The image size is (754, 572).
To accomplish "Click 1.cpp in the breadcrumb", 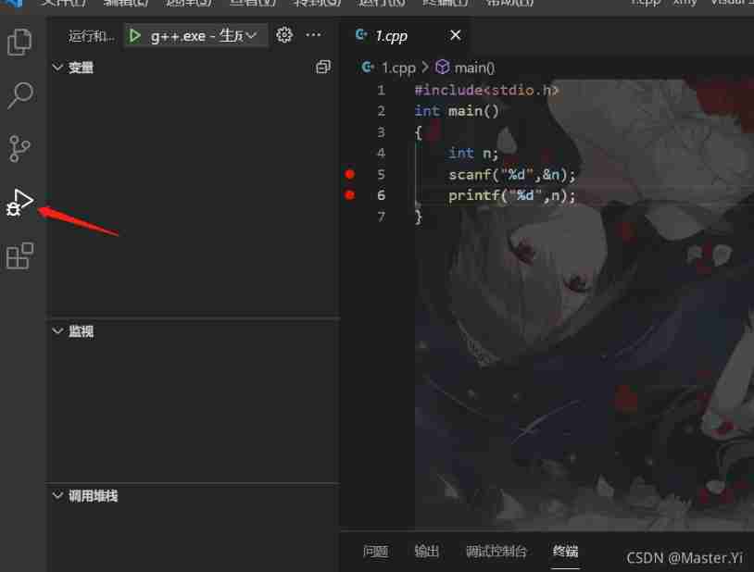I will click(398, 68).
